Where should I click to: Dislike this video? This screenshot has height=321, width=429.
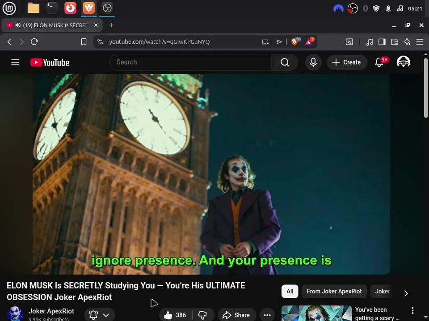(203, 315)
